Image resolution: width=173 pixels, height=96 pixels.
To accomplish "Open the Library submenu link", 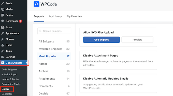I will point(5,89).
